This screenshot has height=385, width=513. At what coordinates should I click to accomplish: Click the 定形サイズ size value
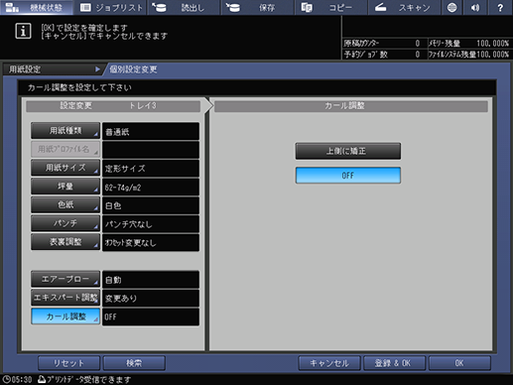tap(151, 169)
